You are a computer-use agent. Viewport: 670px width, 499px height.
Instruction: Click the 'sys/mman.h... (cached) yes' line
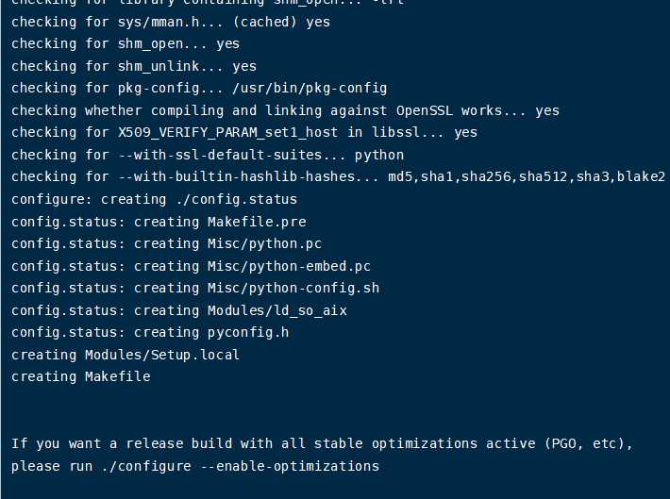point(171,22)
